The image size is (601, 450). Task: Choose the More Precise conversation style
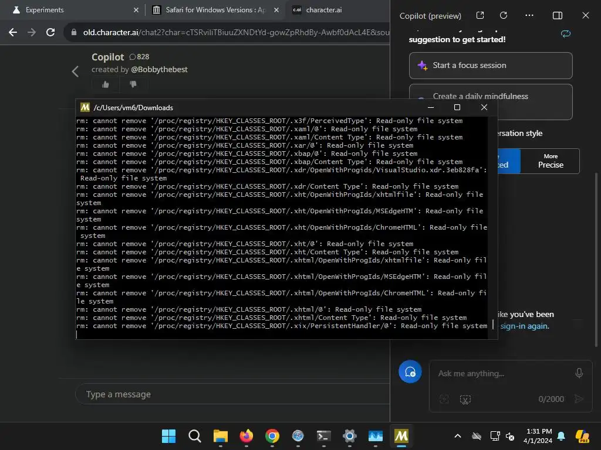[x=550, y=161]
